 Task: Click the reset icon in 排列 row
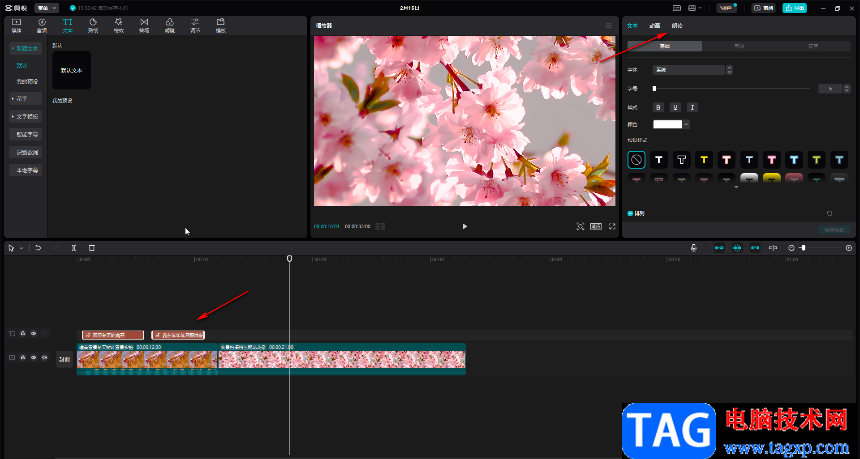point(830,213)
